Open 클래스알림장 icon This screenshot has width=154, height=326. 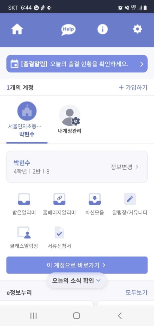pos(24,232)
